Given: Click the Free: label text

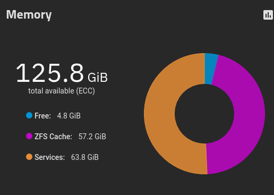Looking at the screenshot, I should pyautogui.click(x=42, y=116).
